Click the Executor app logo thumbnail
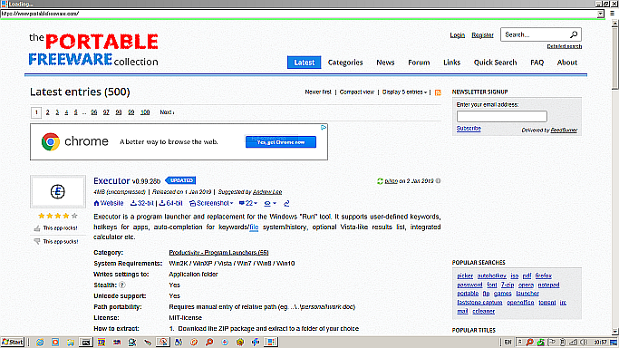 [x=58, y=192]
